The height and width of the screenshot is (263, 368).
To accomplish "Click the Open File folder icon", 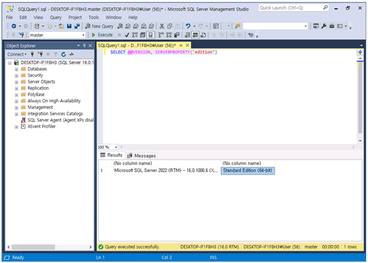I will click(x=61, y=26).
